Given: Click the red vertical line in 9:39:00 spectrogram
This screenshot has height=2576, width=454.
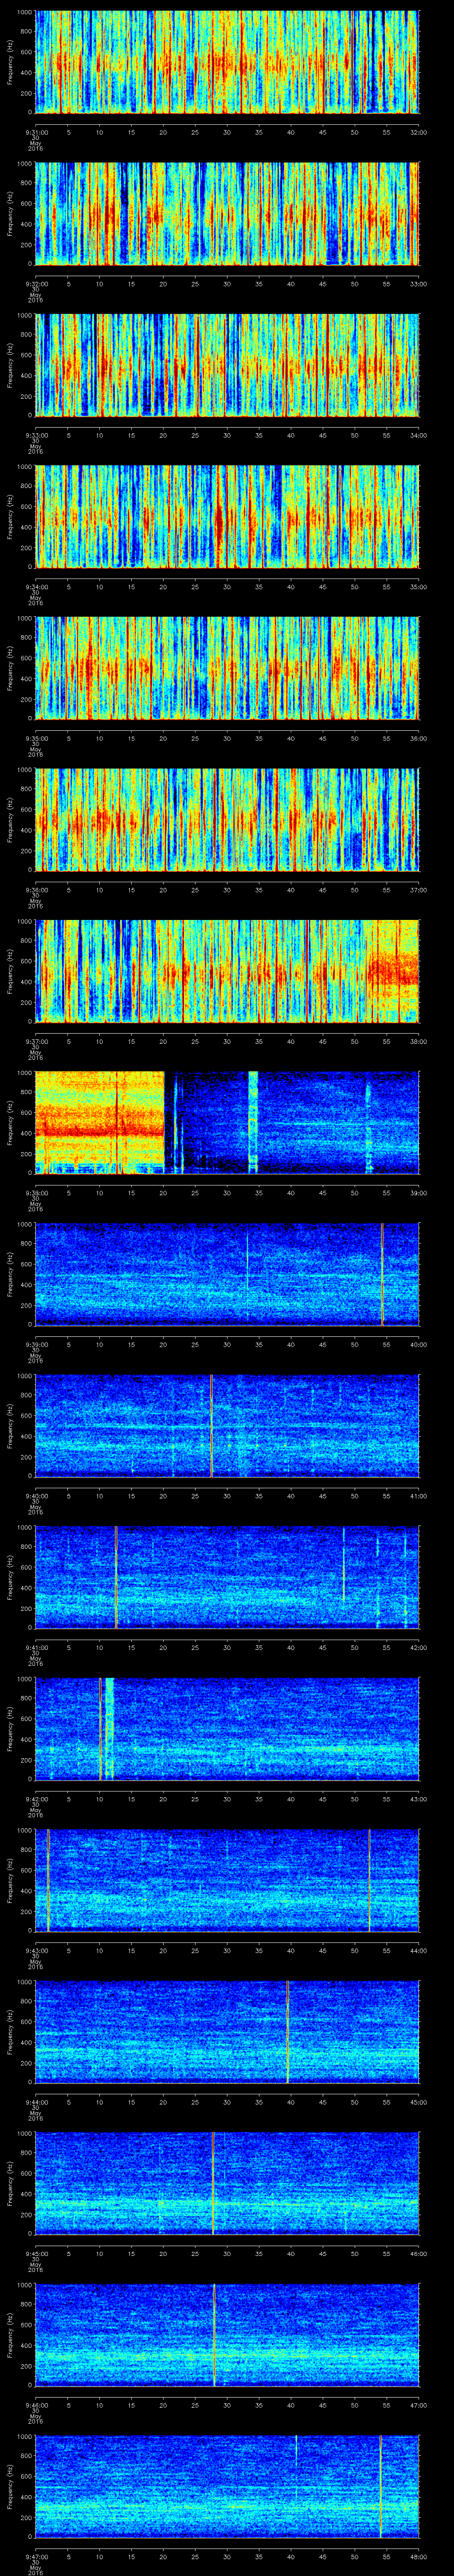Looking at the screenshot, I should click(x=382, y=1274).
